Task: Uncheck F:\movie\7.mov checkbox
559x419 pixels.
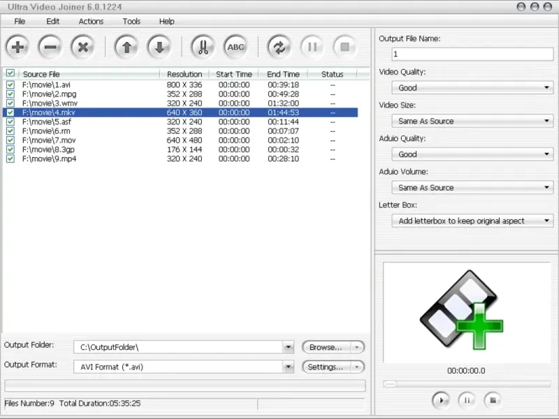Action: point(10,140)
